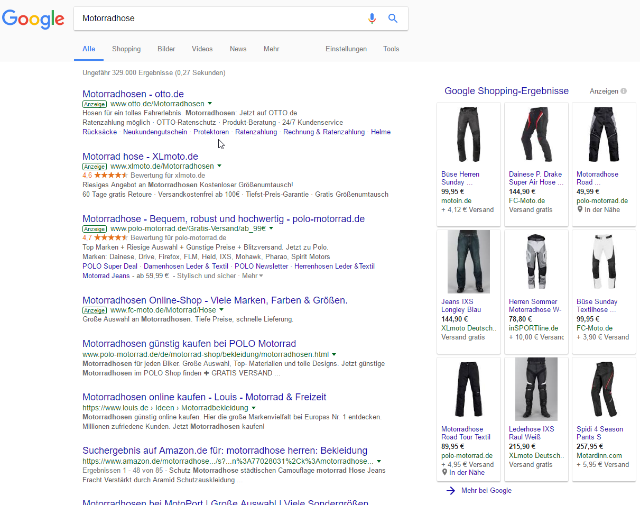Screen dimensions: 640x505
Task: Click Lederhose IXS Raul Weiß title
Action: (532, 433)
